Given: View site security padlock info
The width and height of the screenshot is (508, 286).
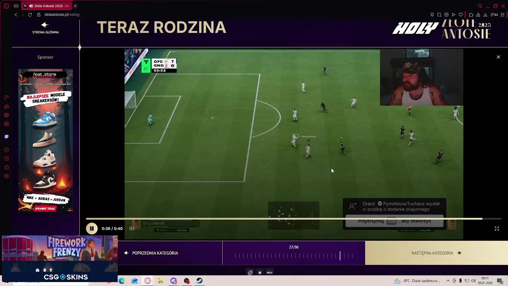Looking at the screenshot, I should pyautogui.click(x=39, y=15).
